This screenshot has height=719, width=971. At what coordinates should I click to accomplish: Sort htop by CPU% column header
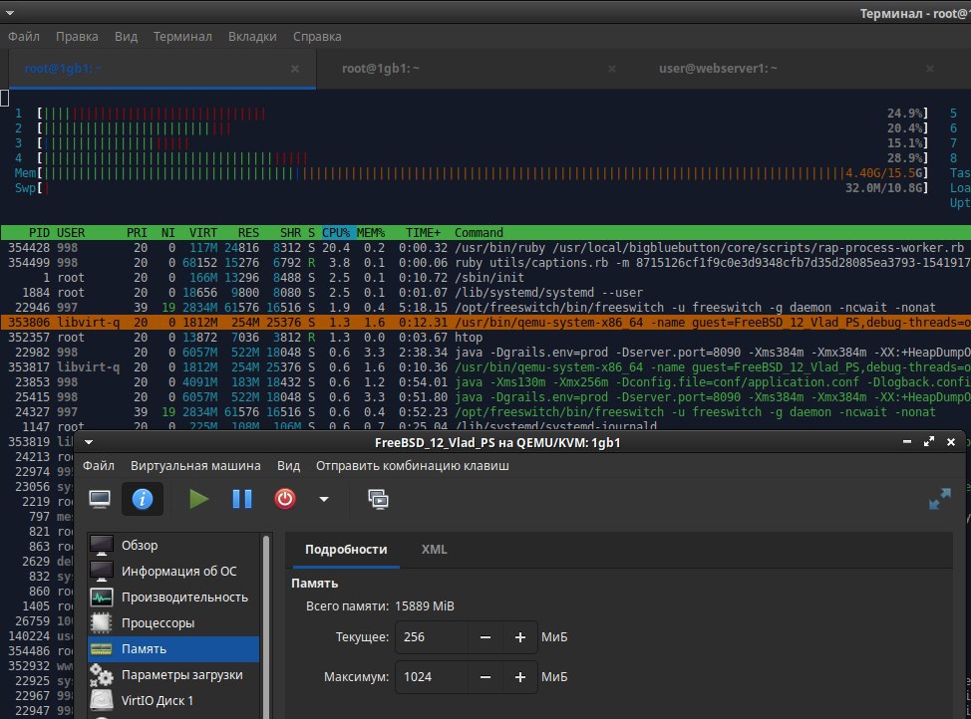[x=336, y=233]
